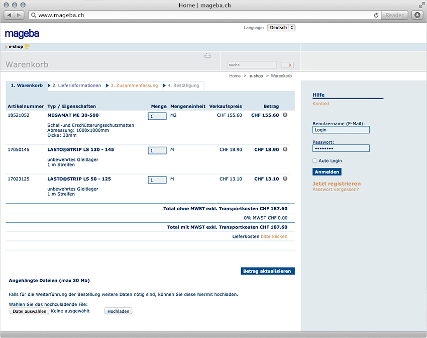The image size is (427, 338).
Task: Click the Artikelnummer column header
Action: point(26,106)
